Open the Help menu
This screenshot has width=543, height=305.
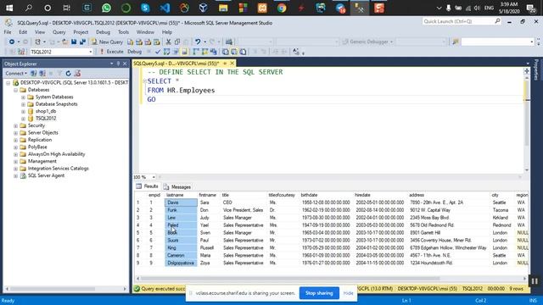point(167,32)
